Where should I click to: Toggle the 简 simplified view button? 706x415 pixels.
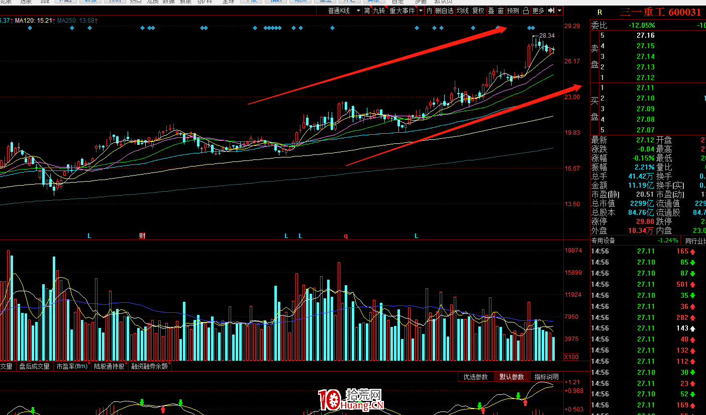pos(367,11)
